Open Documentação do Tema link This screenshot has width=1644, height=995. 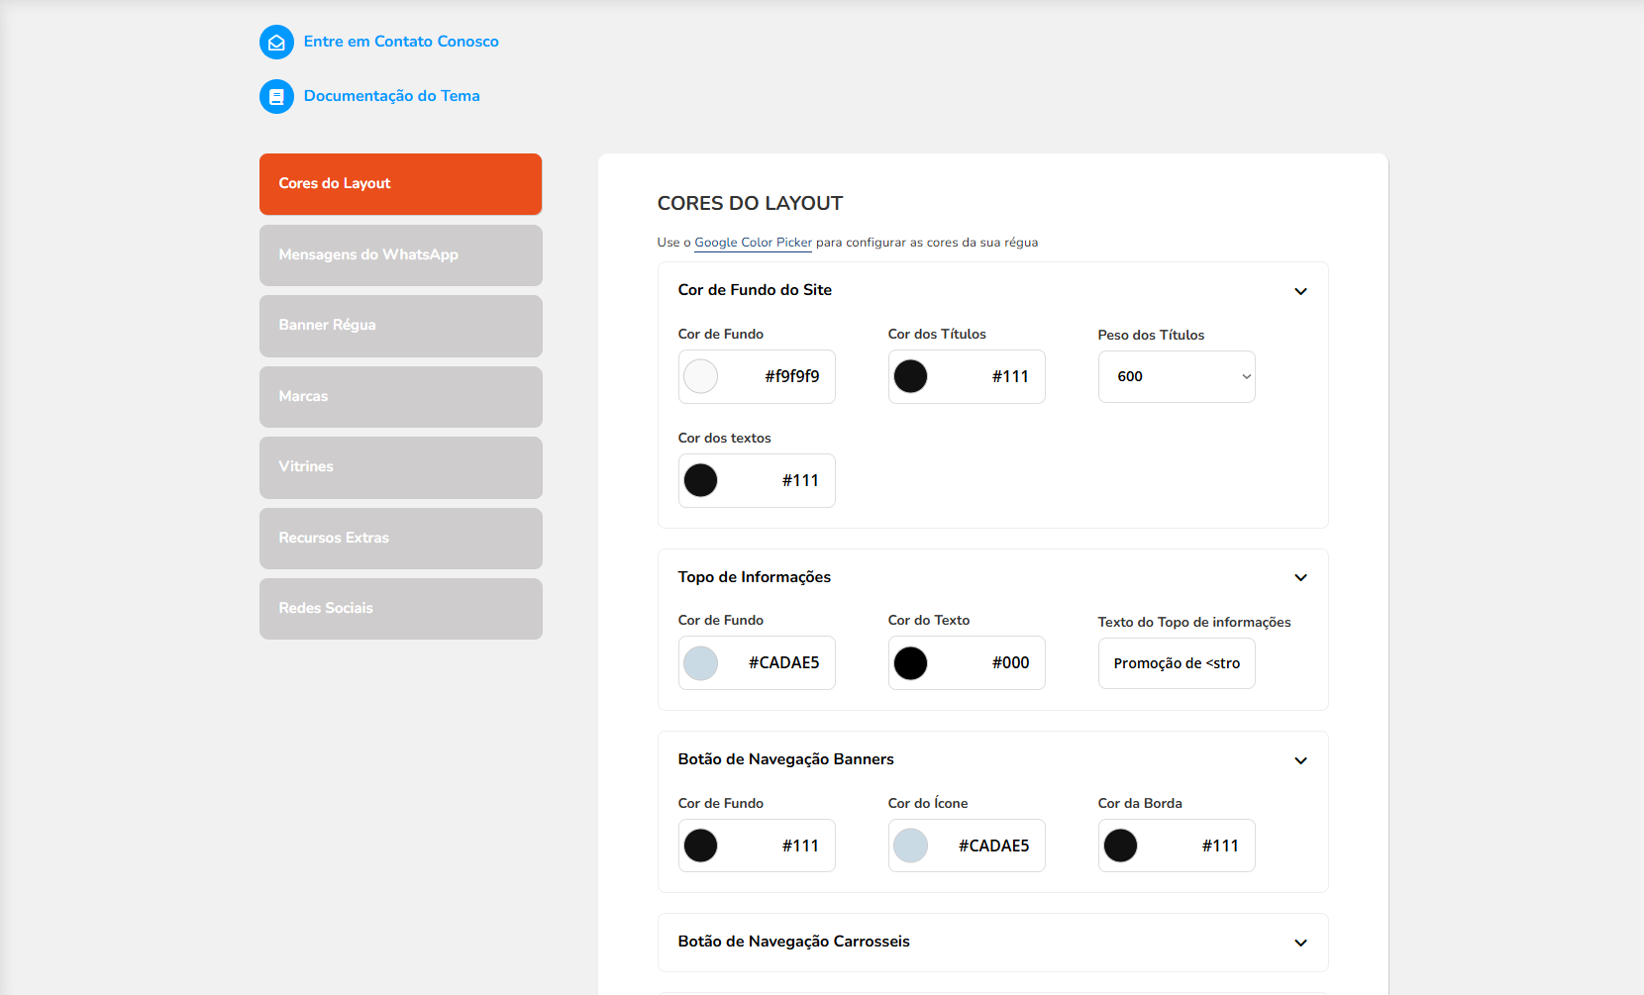pyautogui.click(x=391, y=96)
